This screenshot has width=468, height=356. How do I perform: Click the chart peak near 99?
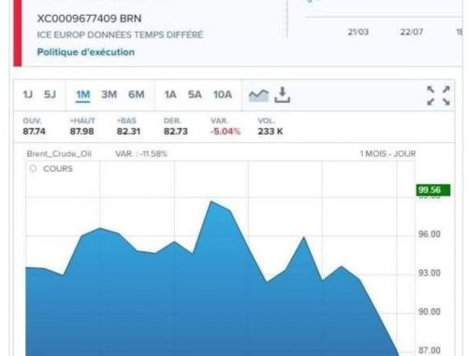[x=212, y=202]
